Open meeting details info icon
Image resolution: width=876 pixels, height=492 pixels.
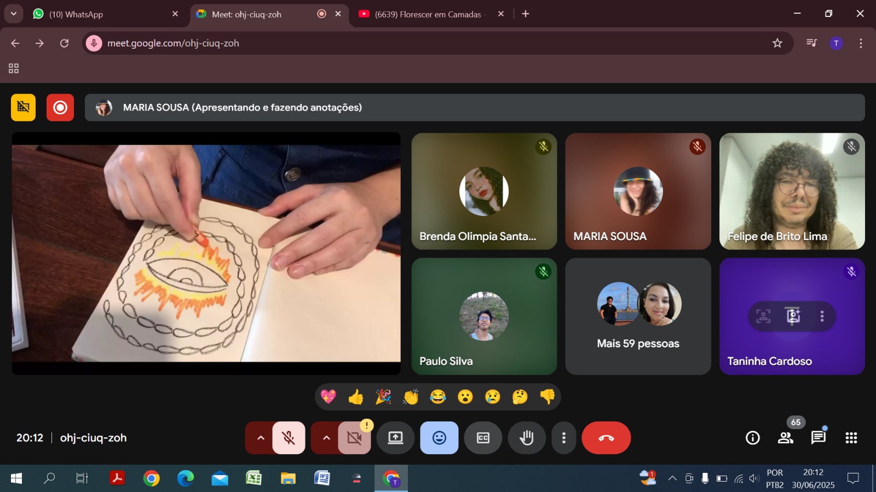[x=753, y=438]
